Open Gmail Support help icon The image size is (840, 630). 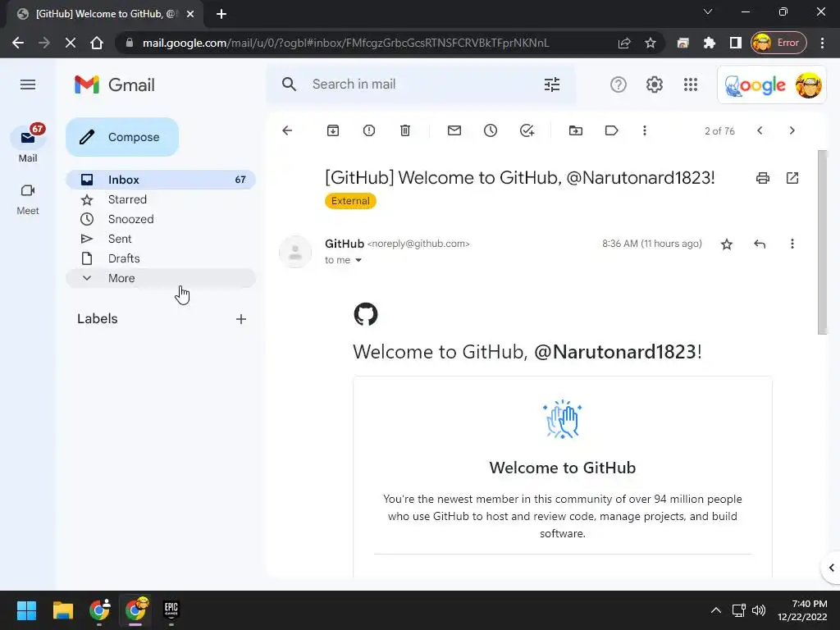point(619,84)
